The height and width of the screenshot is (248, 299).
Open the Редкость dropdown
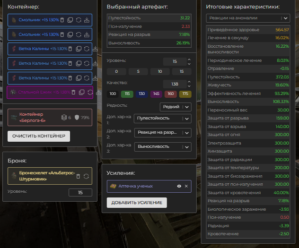pos(176,107)
